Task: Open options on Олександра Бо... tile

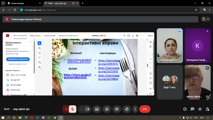Action: 179,31
